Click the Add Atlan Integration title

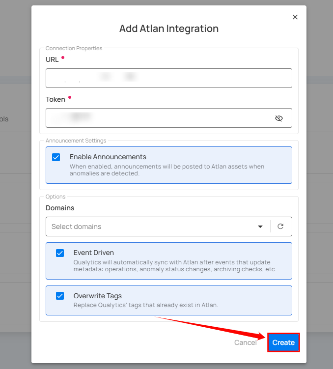coord(169,28)
